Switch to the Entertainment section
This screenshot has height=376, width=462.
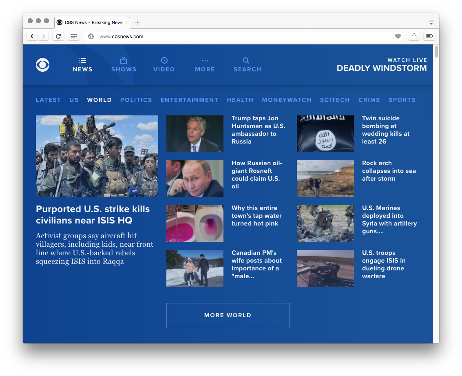[x=189, y=100]
